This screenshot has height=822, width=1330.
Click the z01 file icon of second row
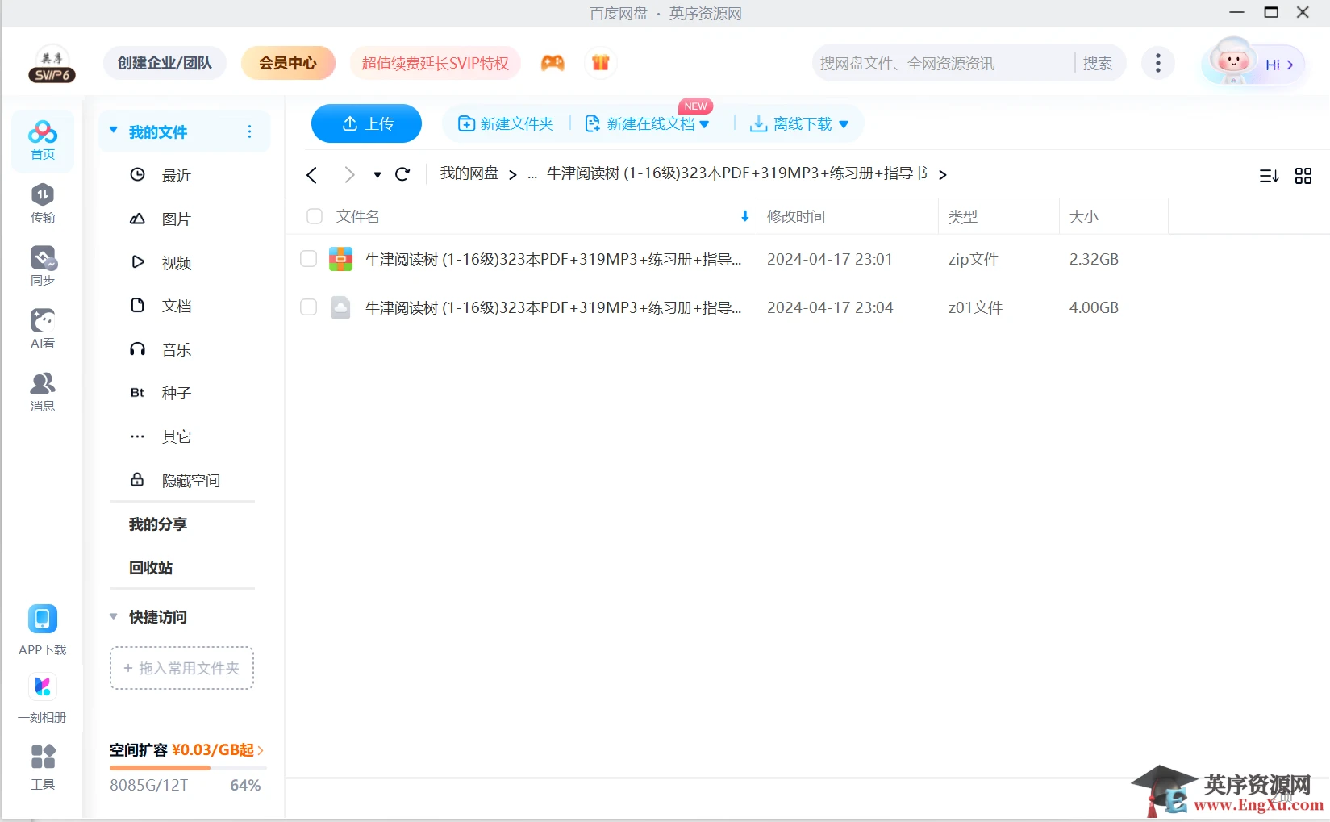(341, 307)
